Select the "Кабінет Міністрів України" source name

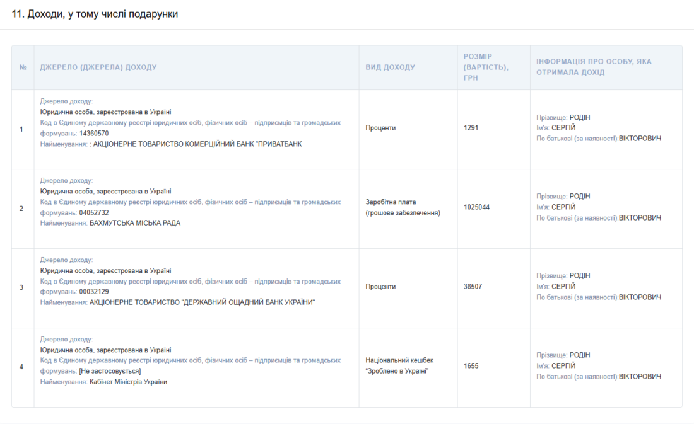tap(128, 382)
